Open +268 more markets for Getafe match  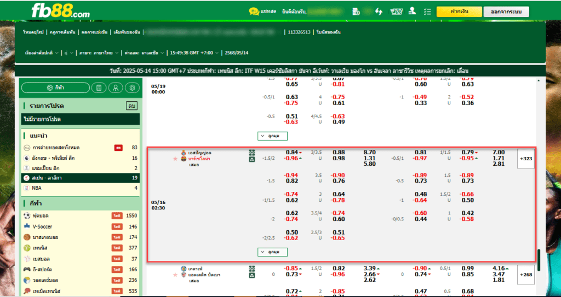525,275
